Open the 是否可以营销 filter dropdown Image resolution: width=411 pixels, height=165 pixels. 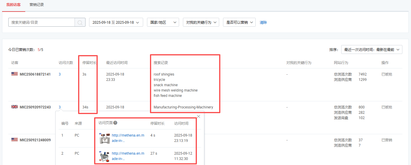(x=239, y=23)
